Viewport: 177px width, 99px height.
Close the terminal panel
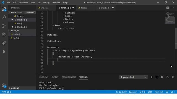[x=173, y=77]
